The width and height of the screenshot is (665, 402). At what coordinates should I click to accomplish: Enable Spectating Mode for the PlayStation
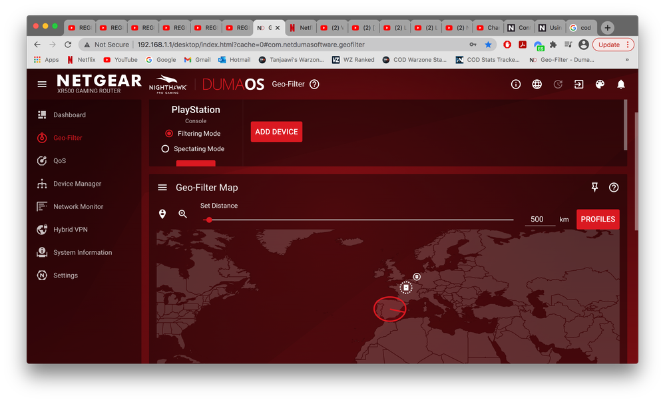(165, 148)
